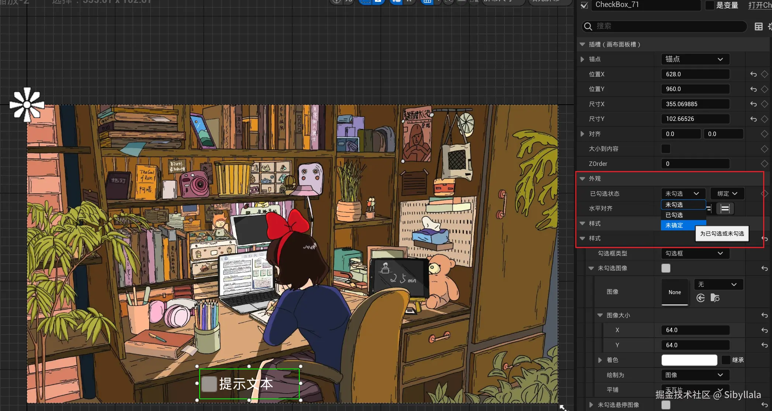
Task: Toggle the 继承 checkbox beside tint color
Action: pos(726,360)
